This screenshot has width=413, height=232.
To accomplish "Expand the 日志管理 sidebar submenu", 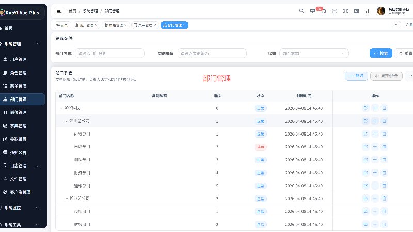I will (x=37, y=165).
